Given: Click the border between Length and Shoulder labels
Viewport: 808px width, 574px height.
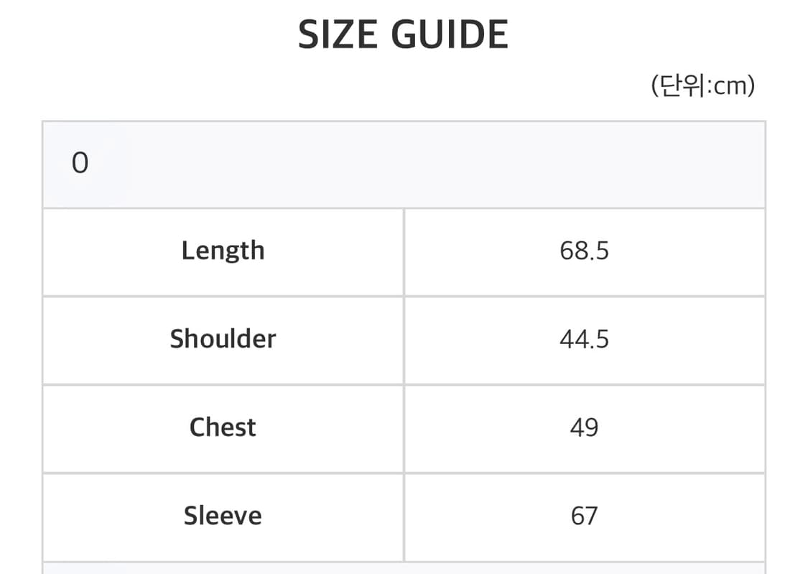Looking at the screenshot, I should (x=223, y=295).
